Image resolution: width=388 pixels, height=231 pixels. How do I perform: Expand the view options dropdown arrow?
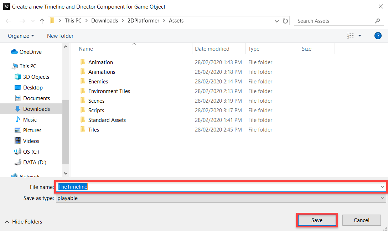[x=359, y=36]
